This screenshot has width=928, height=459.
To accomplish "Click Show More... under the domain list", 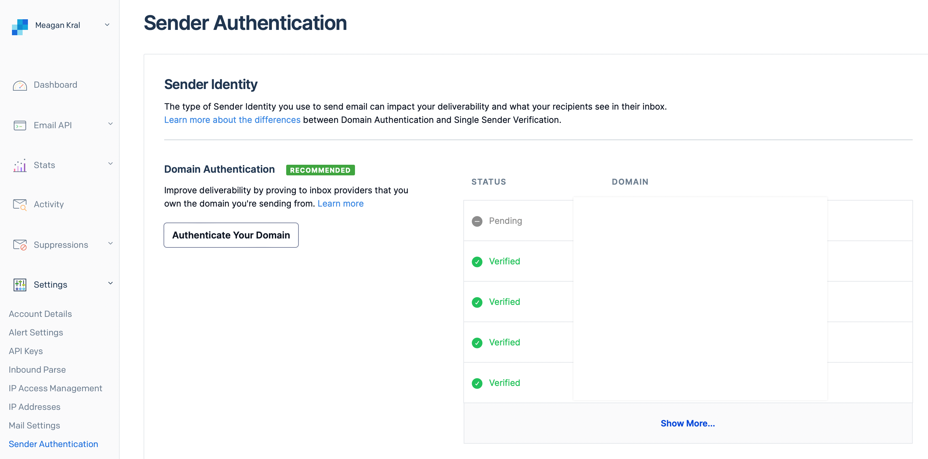I will point(687,423).
